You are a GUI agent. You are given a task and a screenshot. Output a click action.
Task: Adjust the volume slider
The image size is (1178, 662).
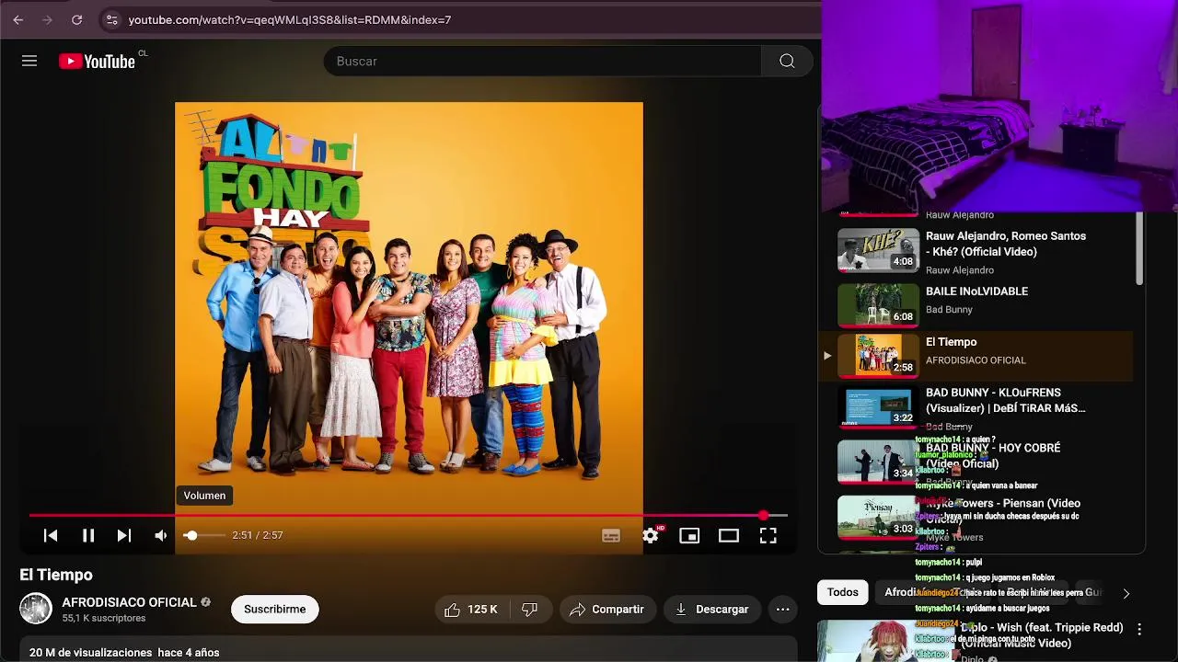click(x=202, y=535)
